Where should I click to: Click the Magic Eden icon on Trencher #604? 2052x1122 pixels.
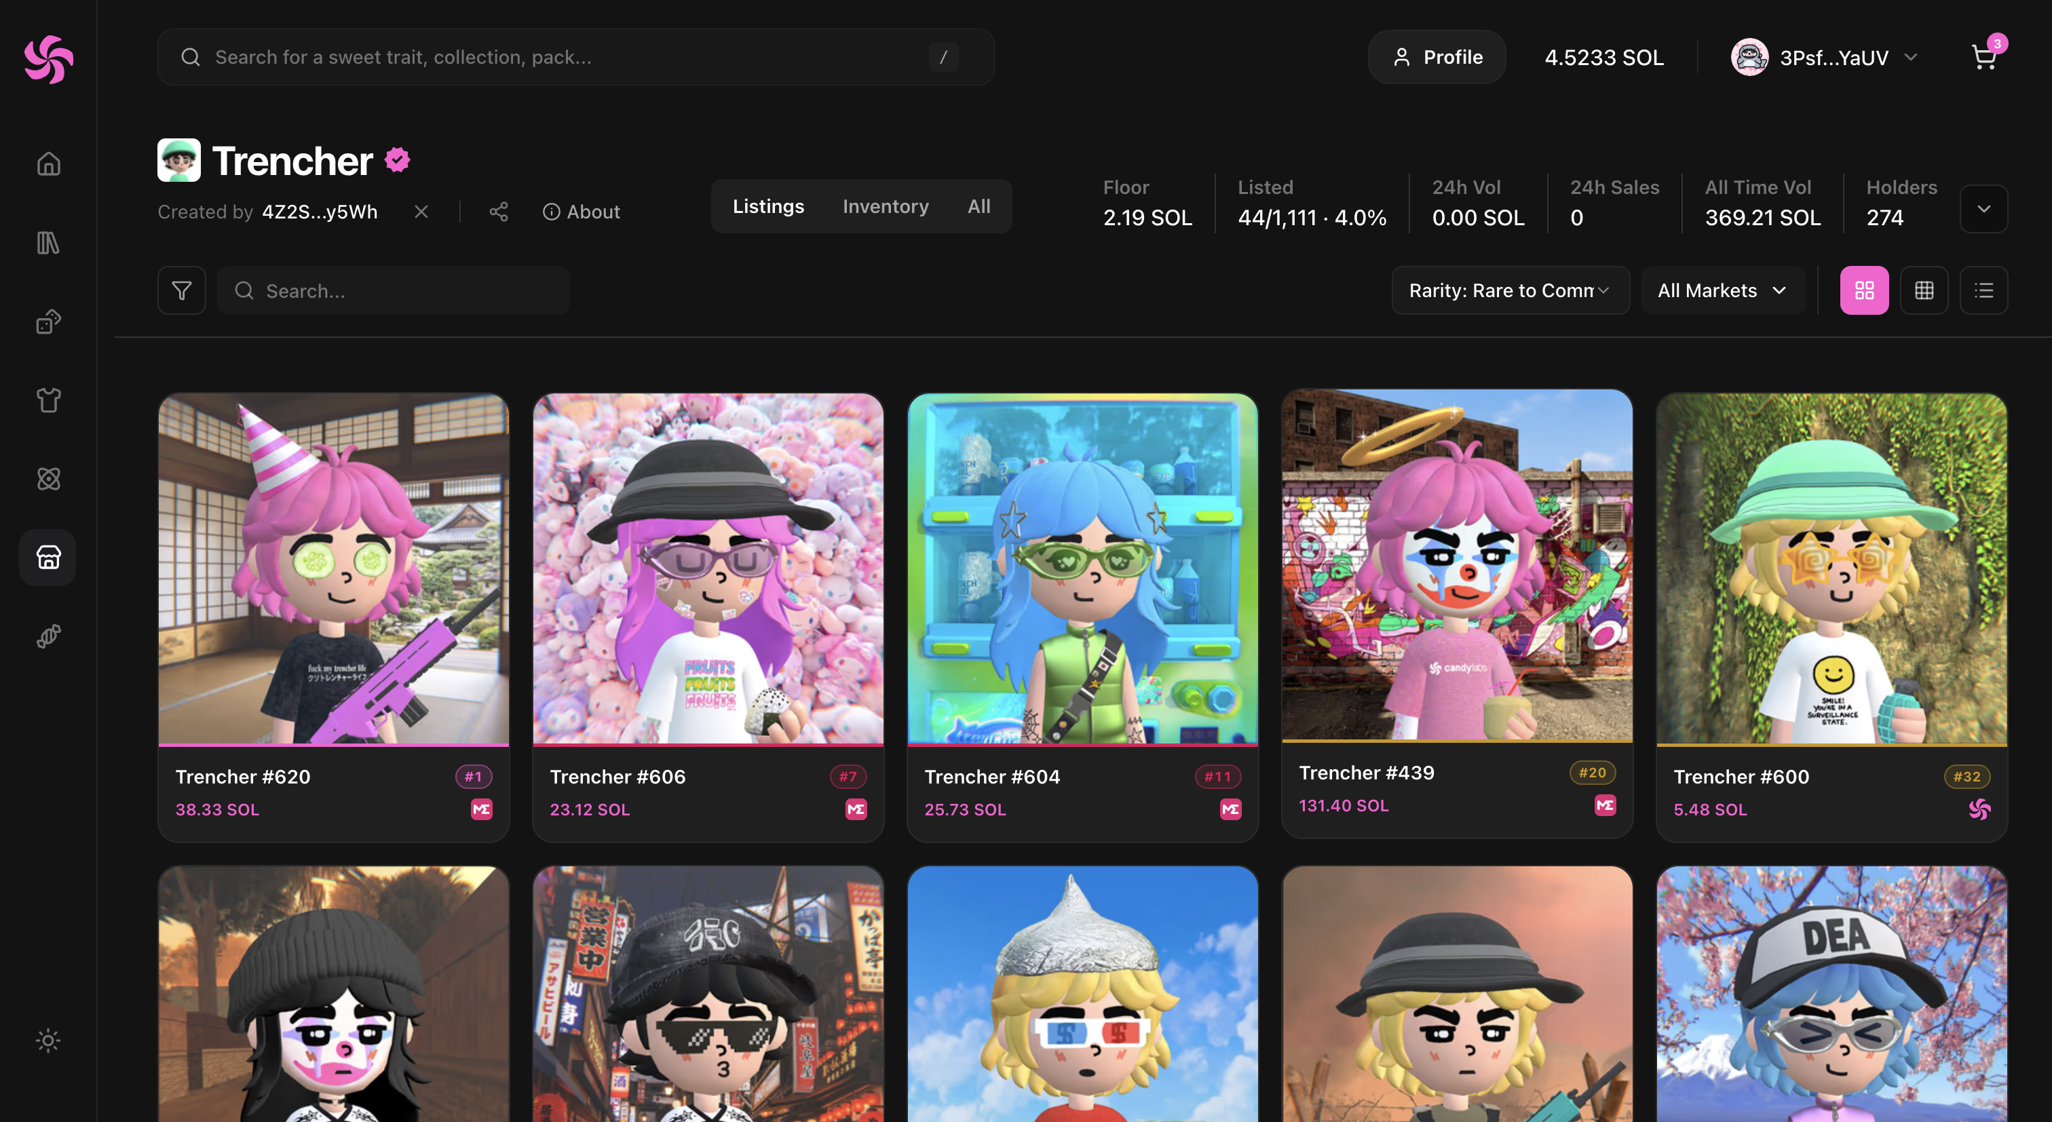click(1231, 810)
